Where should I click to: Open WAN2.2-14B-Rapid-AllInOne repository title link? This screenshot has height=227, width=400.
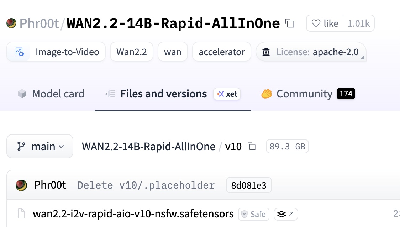(x=173, y=23)
